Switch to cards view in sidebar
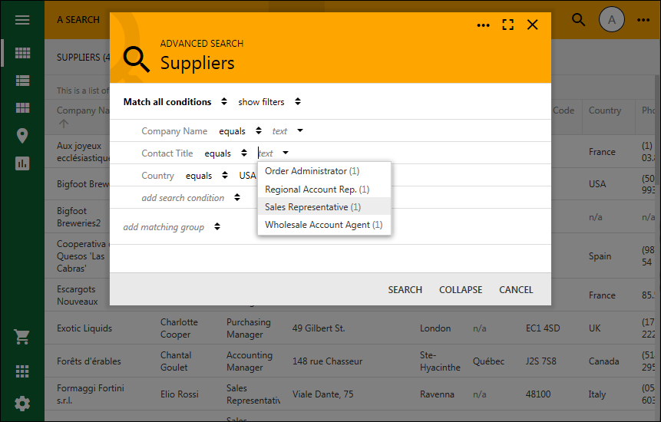The width and height of the screenshot is (661, 422). click(x=22, y=108)
